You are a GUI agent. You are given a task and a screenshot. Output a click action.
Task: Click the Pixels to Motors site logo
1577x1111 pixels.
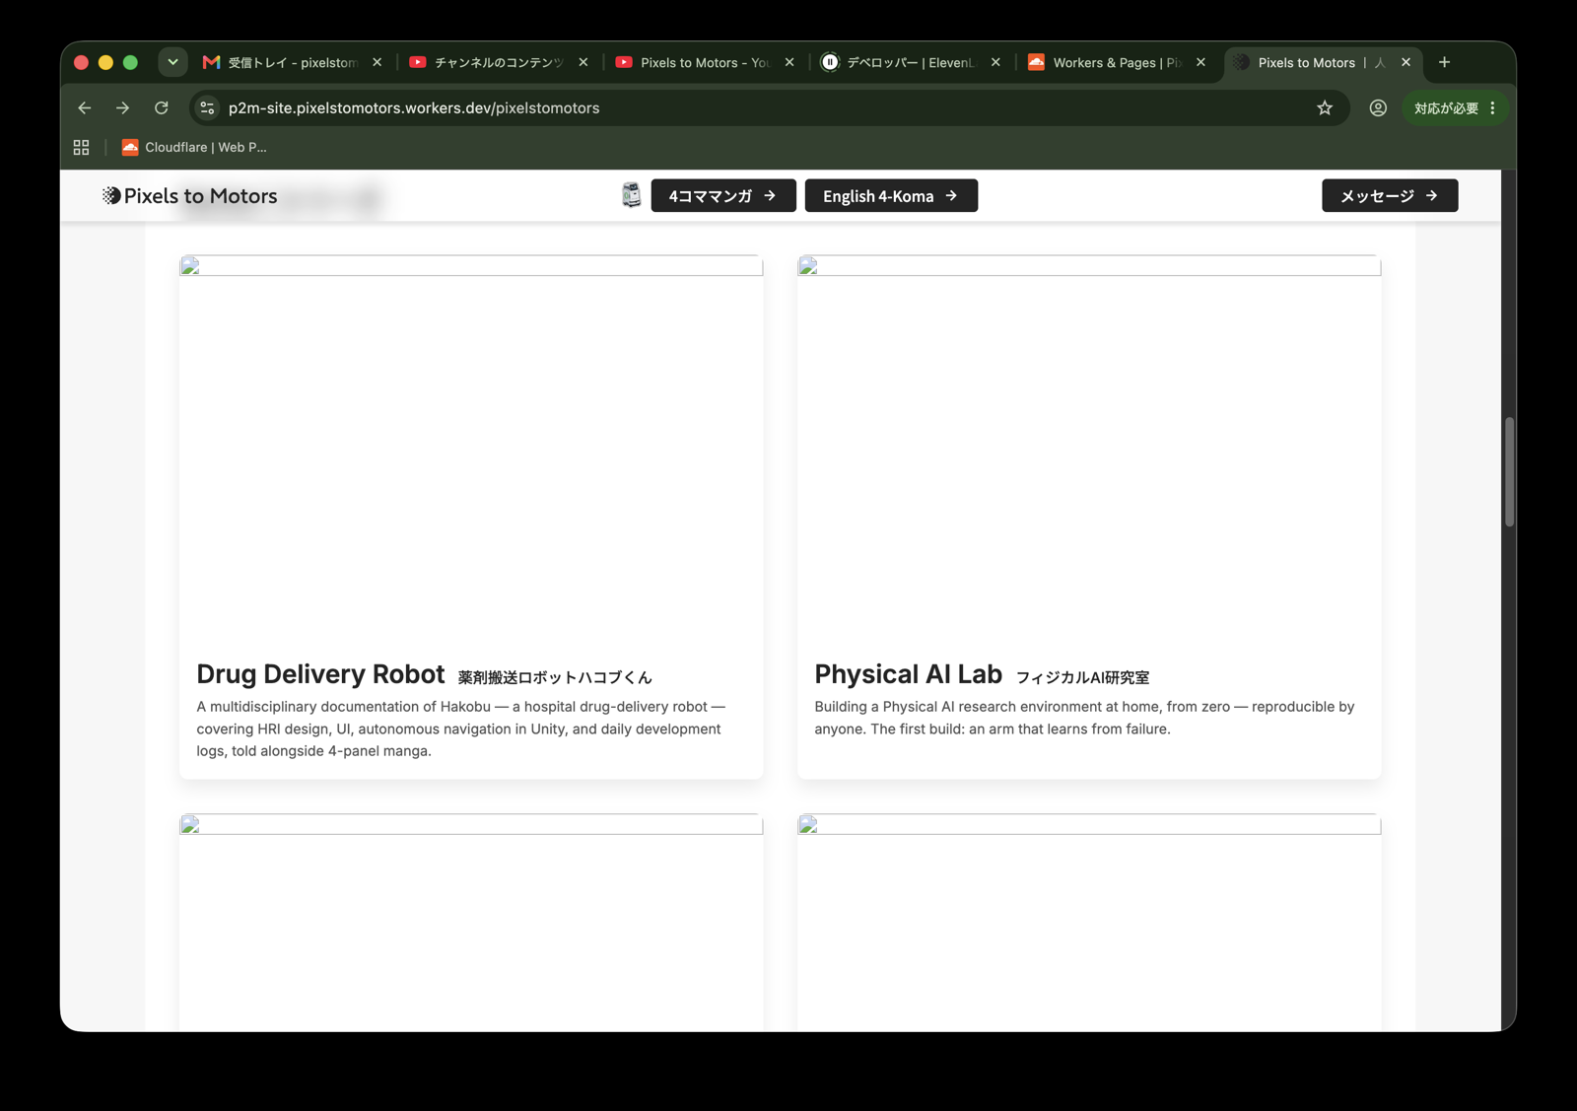pyautogui.click(x=190, y=196)
